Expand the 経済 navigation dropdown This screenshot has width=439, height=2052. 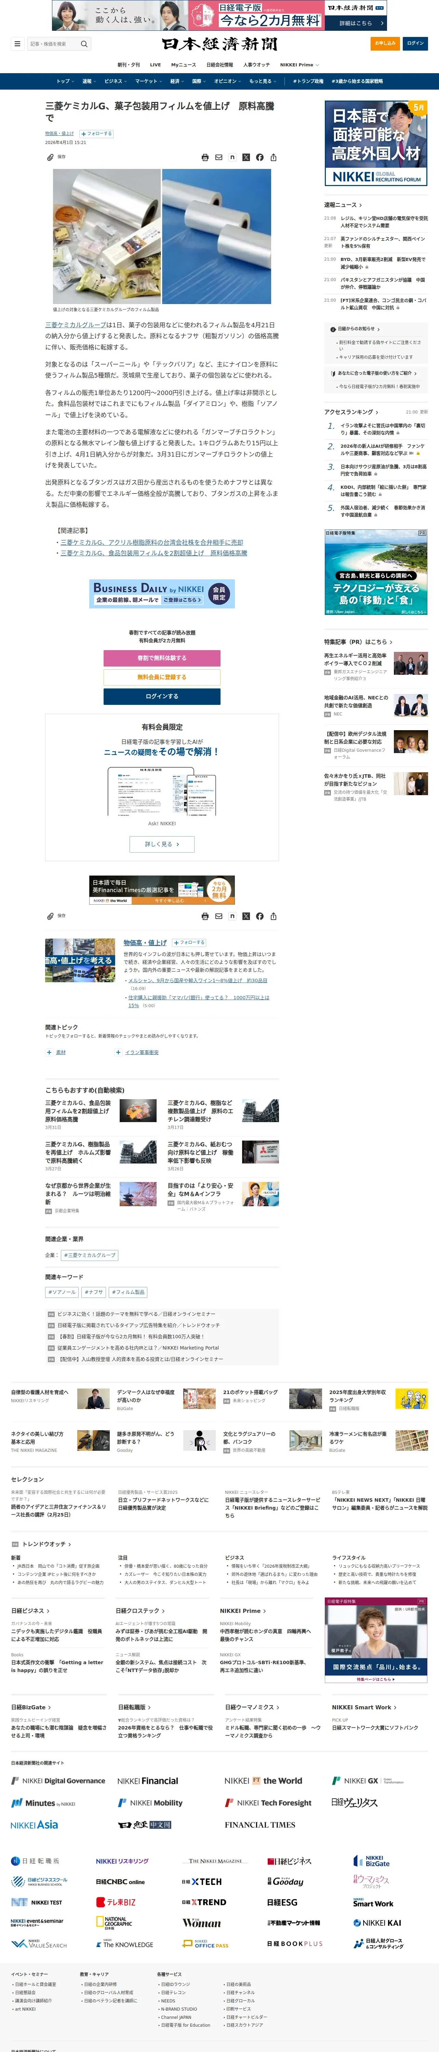[x=177, y=81]
